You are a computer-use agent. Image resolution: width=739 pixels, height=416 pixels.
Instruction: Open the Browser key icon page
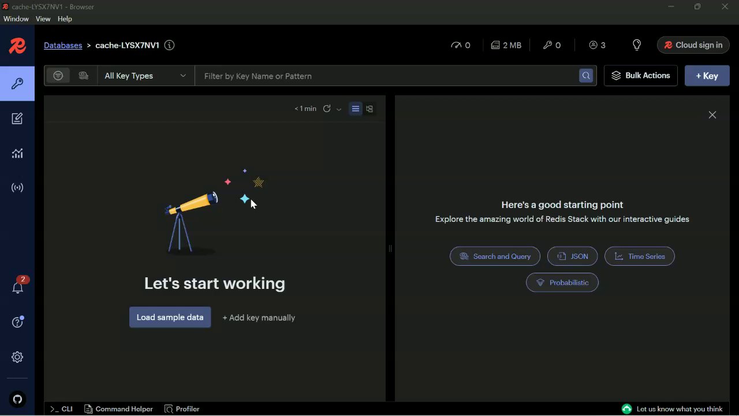click(x=17, y=84)
